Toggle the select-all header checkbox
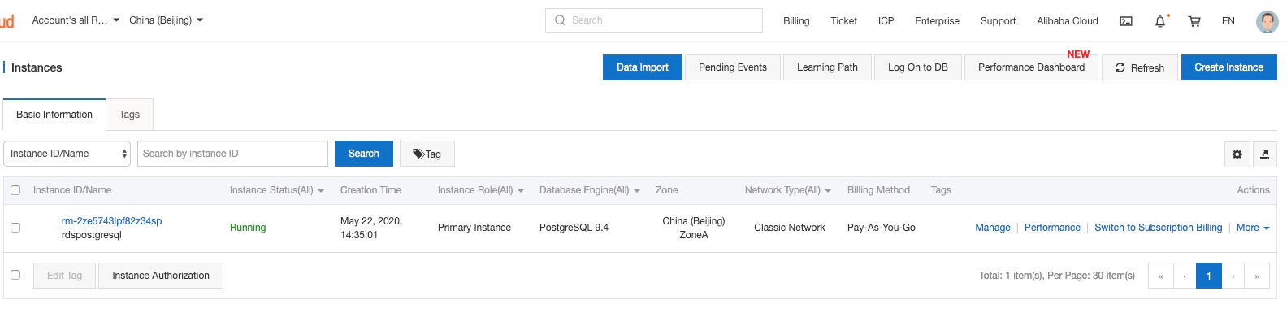This screenshot has height=313, width=1287. 15,190
